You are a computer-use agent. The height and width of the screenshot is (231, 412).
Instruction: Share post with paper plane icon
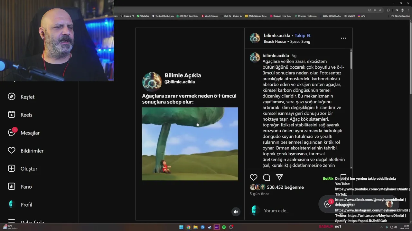click(279, 177)
